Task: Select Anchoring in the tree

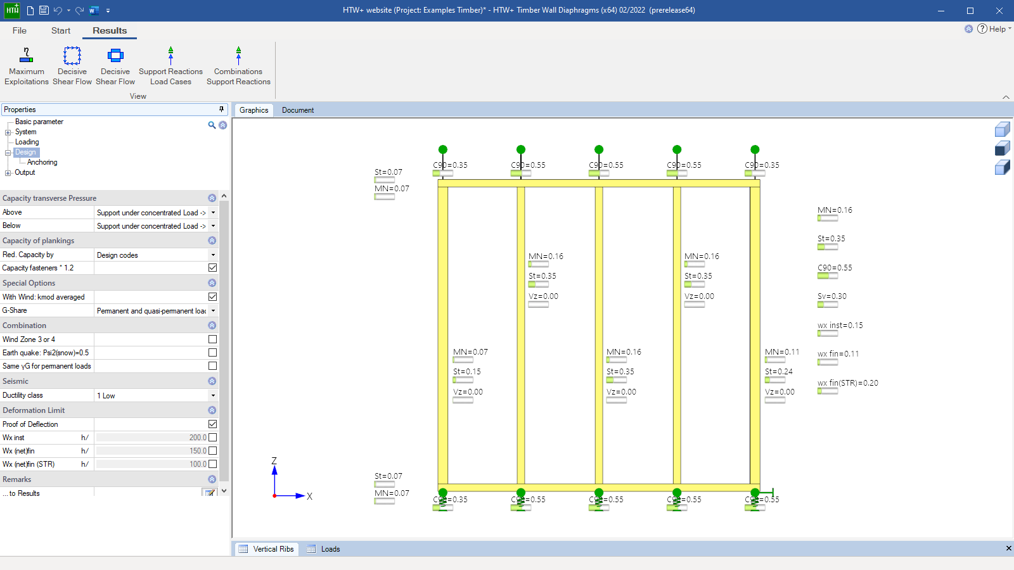Action: tap(42, 162)
